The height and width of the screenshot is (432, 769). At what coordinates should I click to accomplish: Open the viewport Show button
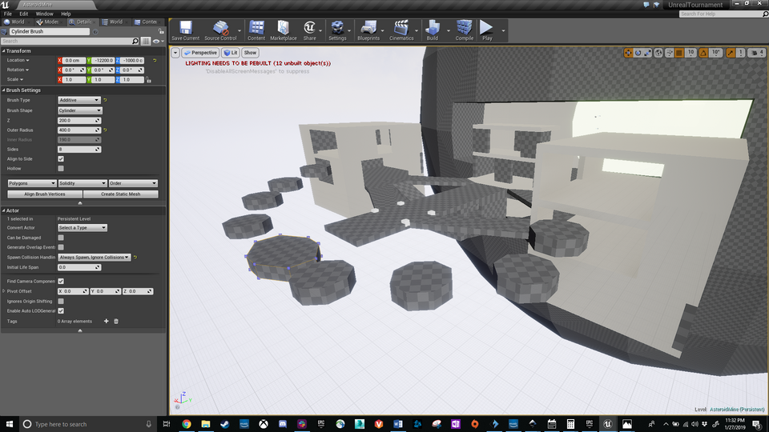coord(250,53)
